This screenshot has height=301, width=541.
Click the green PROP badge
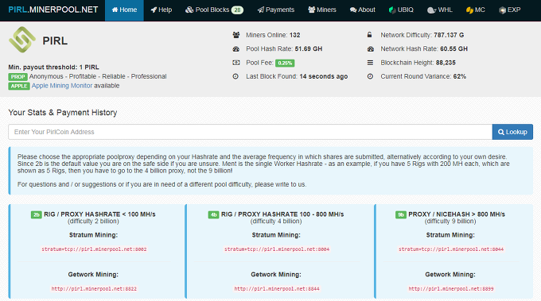pos(18,77)
